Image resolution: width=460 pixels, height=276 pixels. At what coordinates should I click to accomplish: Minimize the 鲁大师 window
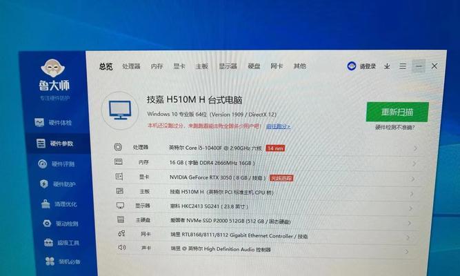pyautogui.click(x=419, y=66)
